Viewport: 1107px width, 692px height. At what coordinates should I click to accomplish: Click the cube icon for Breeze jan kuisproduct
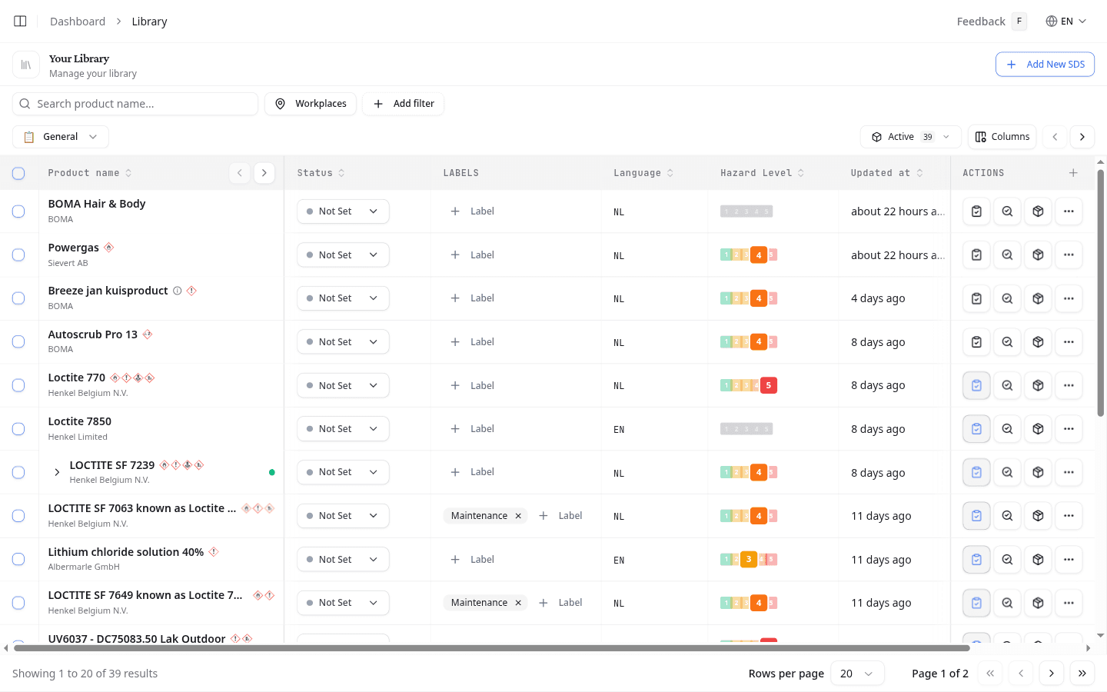pos(1038,298)
